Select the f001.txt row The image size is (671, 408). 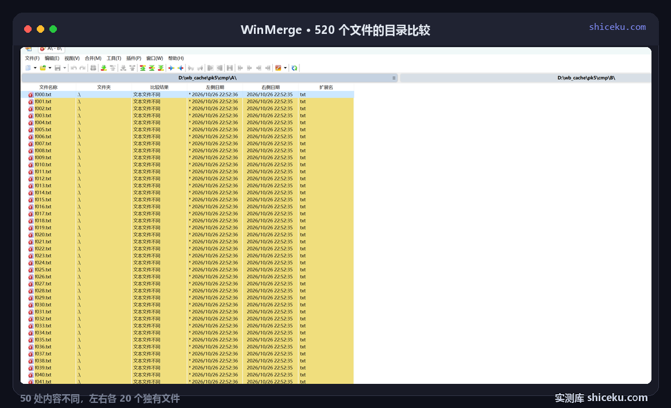coord(187,102)
